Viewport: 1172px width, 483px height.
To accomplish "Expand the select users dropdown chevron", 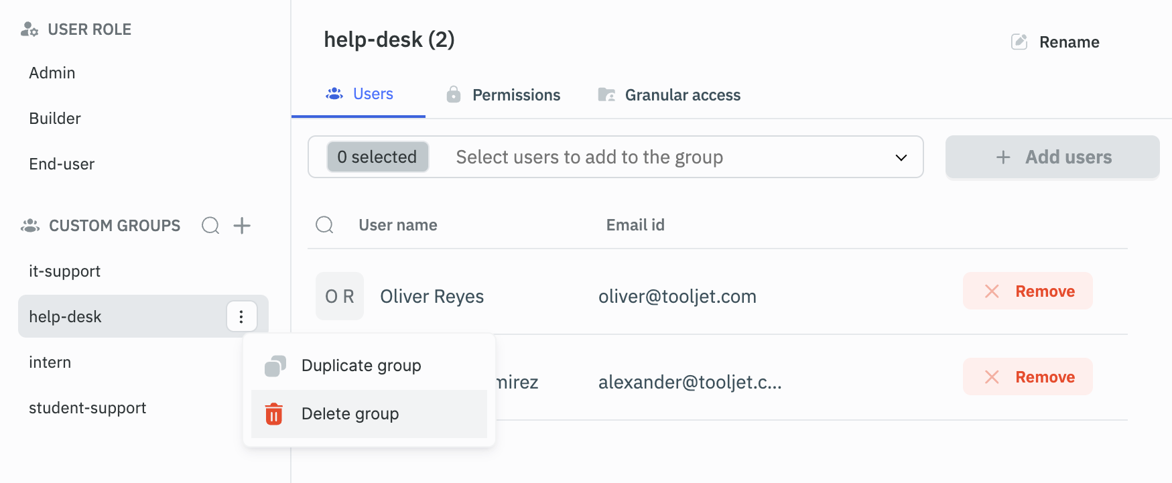I will [x=901, y=157].
